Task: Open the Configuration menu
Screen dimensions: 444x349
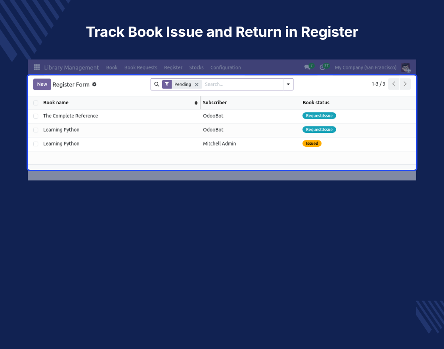Action: click(226, 67)
